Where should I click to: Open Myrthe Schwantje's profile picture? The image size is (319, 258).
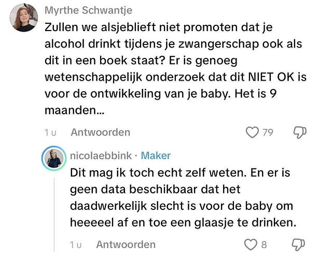point(24,18)
